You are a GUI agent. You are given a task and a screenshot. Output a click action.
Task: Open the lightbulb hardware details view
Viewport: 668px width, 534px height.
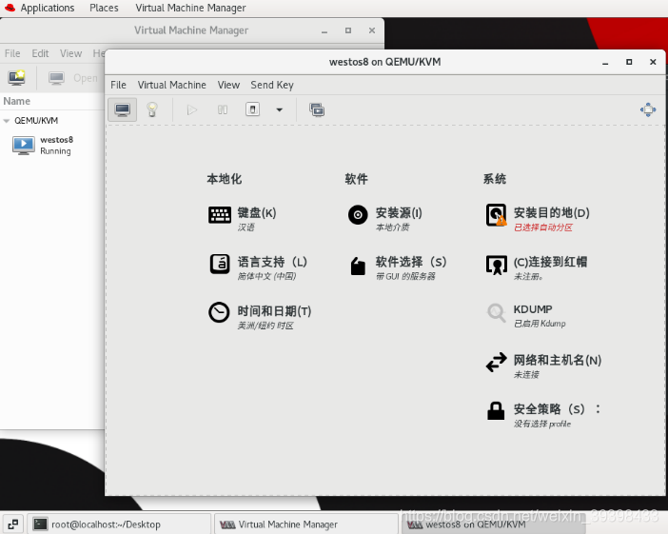tap(152, 110)
